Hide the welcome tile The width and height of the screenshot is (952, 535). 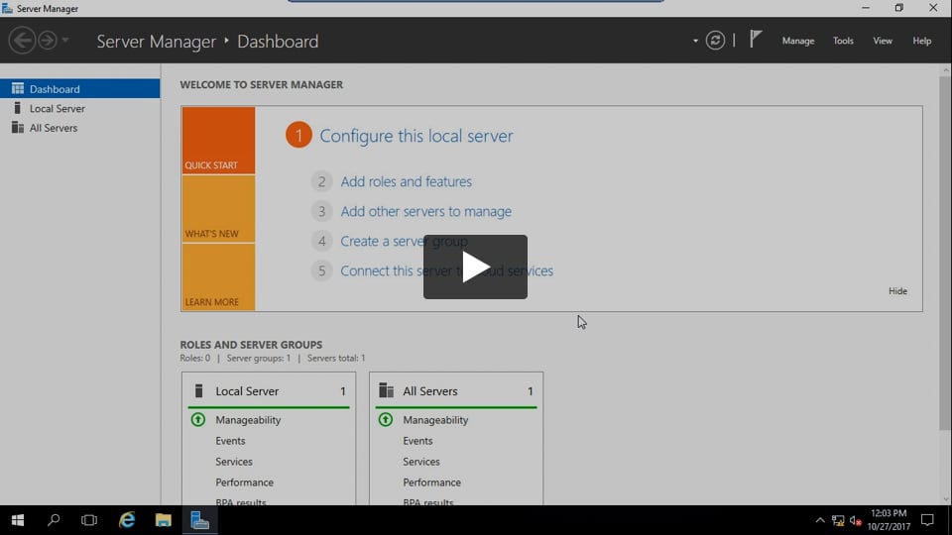pyautogui.click(x=897, y=291)
